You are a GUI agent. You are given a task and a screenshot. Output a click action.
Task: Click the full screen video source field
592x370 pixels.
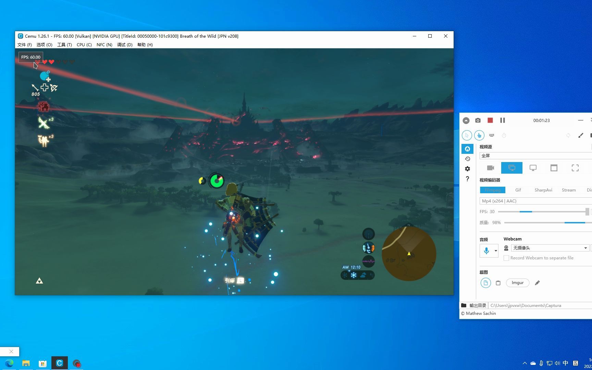[x=535, y=156]
